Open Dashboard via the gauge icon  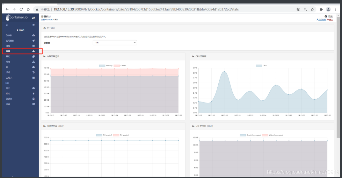(33, 35)
